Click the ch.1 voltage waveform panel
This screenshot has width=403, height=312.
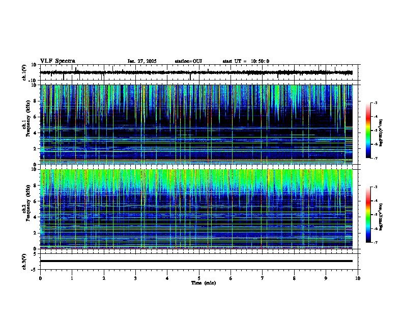pyautogui.click(x=199, y=72)
